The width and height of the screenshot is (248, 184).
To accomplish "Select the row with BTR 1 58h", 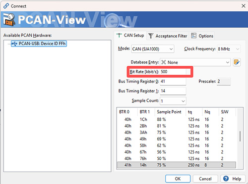I will click(x=177, y=145).
